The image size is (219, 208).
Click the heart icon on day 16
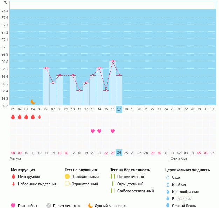tap(113, 131)
